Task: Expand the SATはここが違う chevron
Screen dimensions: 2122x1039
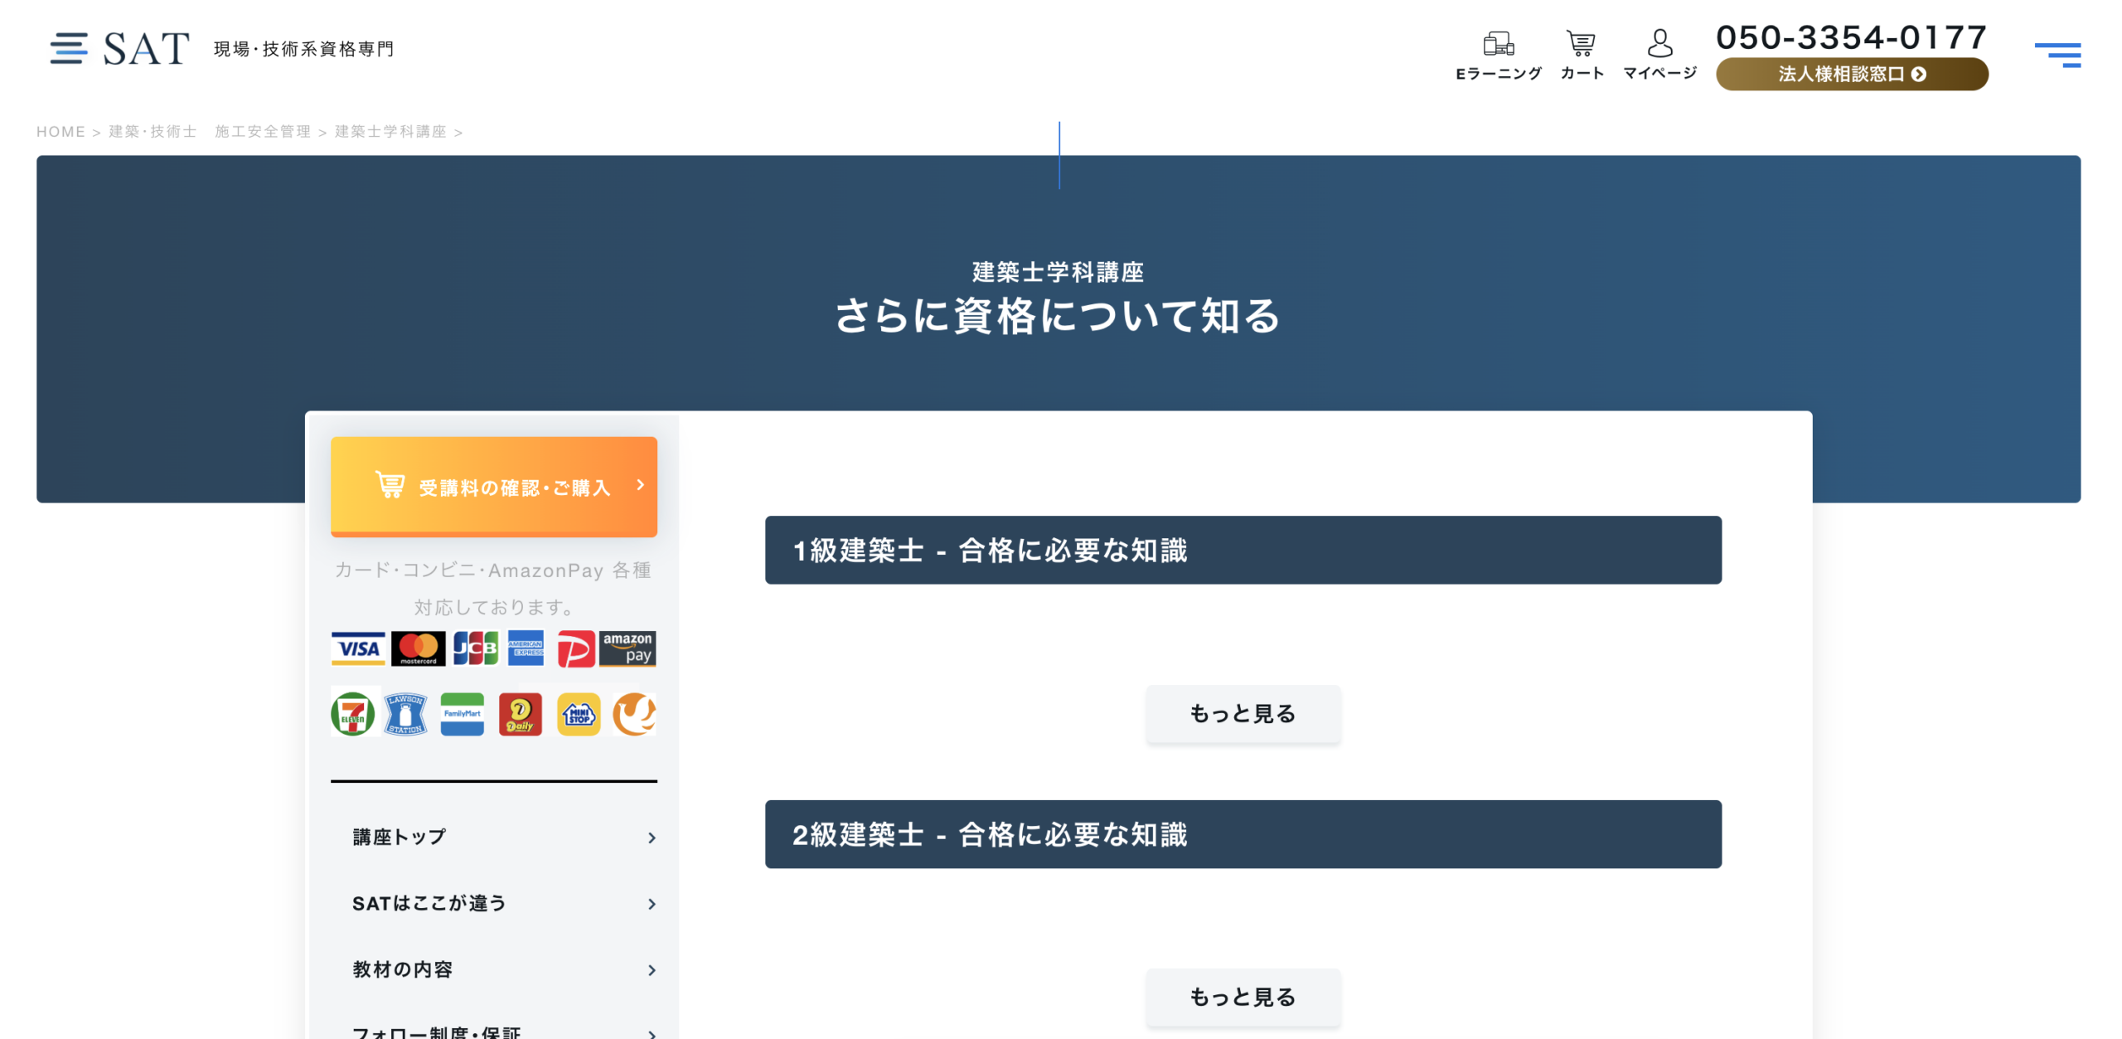Action: pyautogui.click(x=652, y=904)
